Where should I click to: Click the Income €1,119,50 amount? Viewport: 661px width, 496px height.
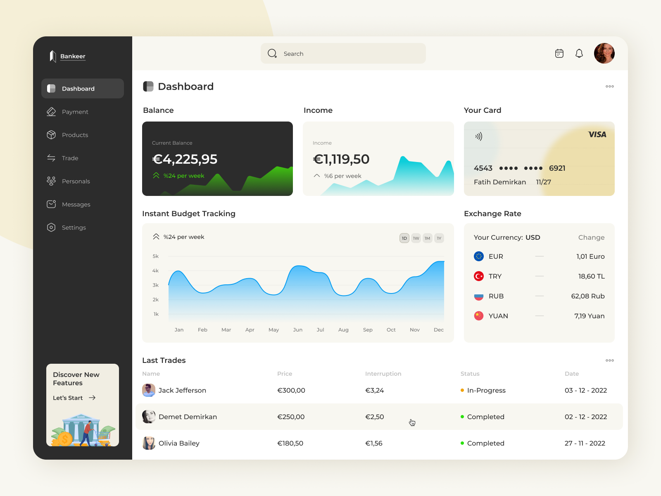pyautogui.click(x=341, y=159)
